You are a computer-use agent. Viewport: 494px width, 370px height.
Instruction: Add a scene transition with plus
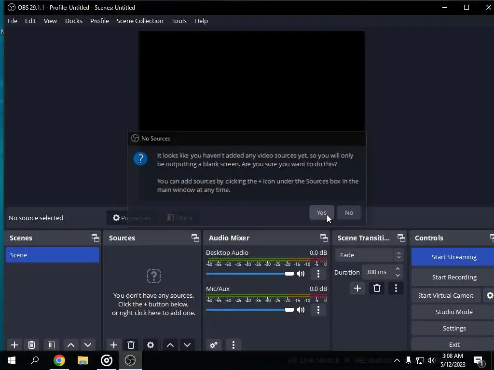coord(357,288)
